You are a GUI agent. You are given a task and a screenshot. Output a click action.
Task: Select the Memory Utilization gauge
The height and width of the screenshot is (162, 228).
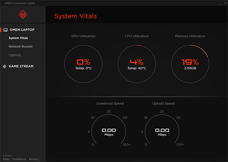click(190, 63)
